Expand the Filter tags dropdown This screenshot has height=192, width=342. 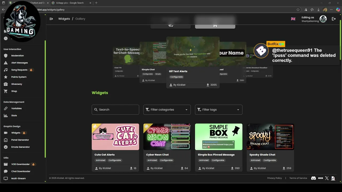pos(219,110)
